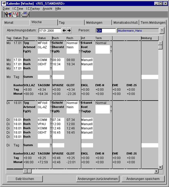Open lookup beside Tuesday VPAU status
The height and width of the screenshot is (187, 169).
(51, 124)
